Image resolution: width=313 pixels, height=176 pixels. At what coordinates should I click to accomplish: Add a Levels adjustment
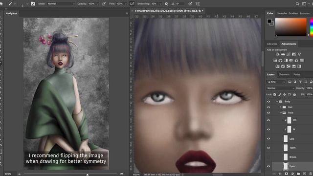coord(283,54)
